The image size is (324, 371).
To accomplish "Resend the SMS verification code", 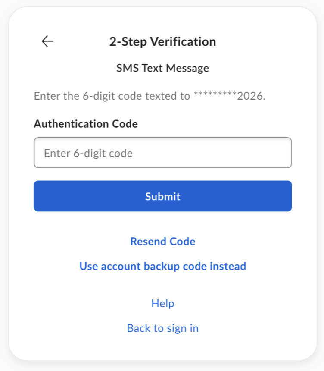I will [x=162, y=242].
